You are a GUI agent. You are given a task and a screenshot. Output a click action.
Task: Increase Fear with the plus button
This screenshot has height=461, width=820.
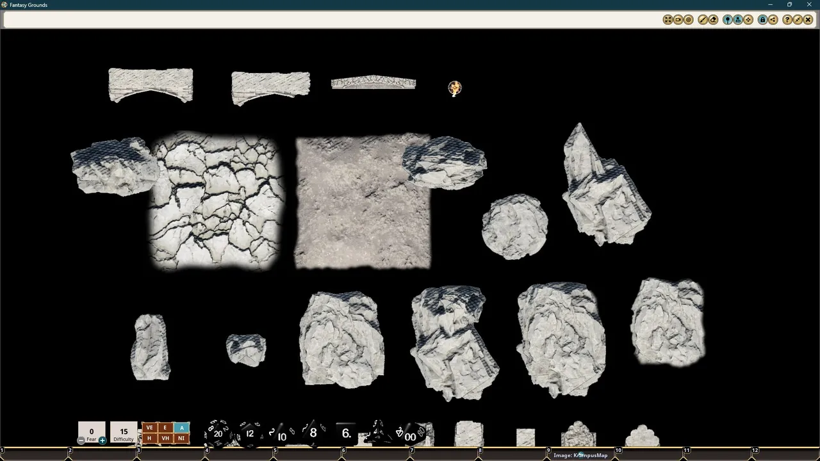(x=102, y=441)
